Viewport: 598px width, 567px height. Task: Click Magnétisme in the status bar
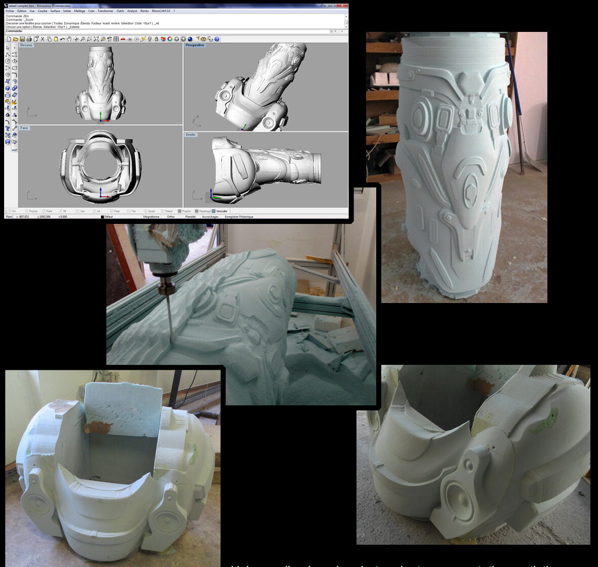151,217
